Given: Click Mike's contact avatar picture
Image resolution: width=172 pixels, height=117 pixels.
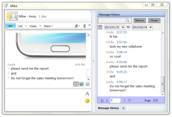Looking at the screenshot, I should point(13,16).
